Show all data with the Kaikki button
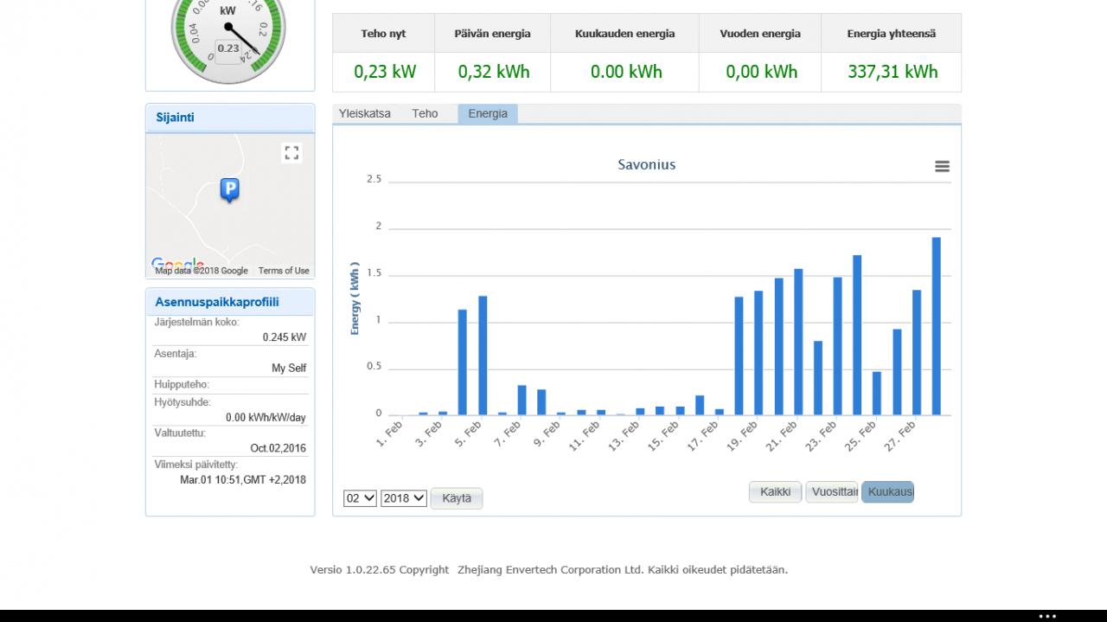The width and height of the screenshot is (1107, 622). (x=776, y=492)
